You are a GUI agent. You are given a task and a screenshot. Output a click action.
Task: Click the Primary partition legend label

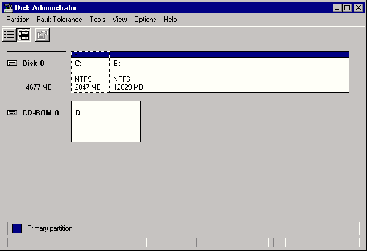50,228
